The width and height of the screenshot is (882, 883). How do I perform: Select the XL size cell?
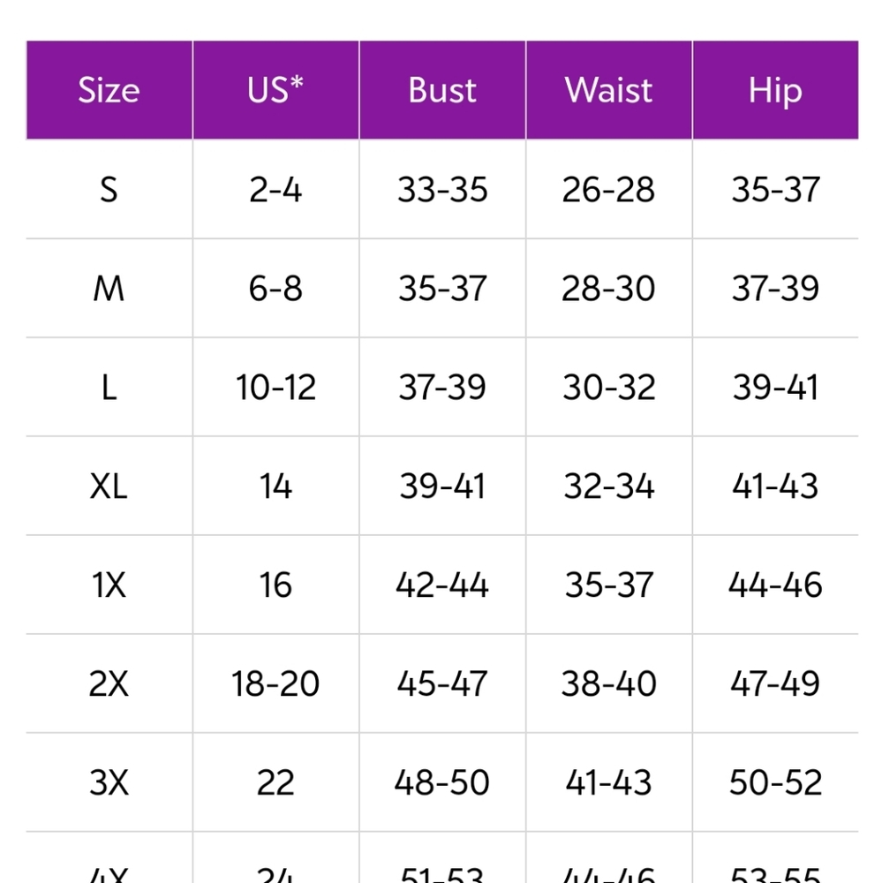(109, 486)
